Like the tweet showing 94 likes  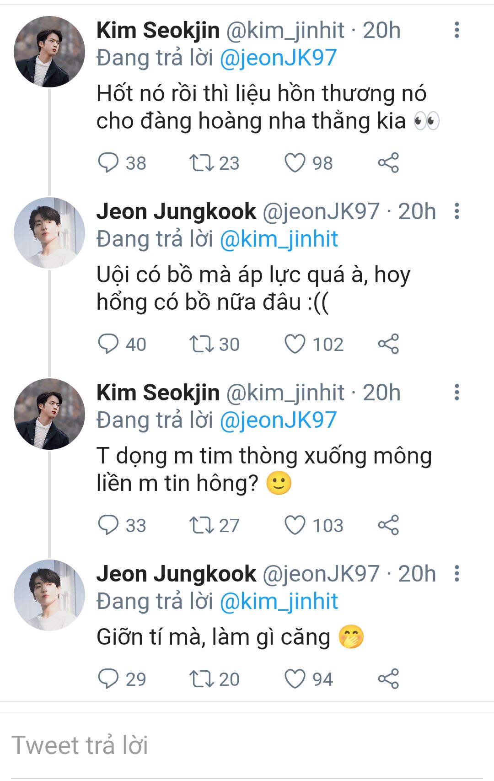point(295,679)
